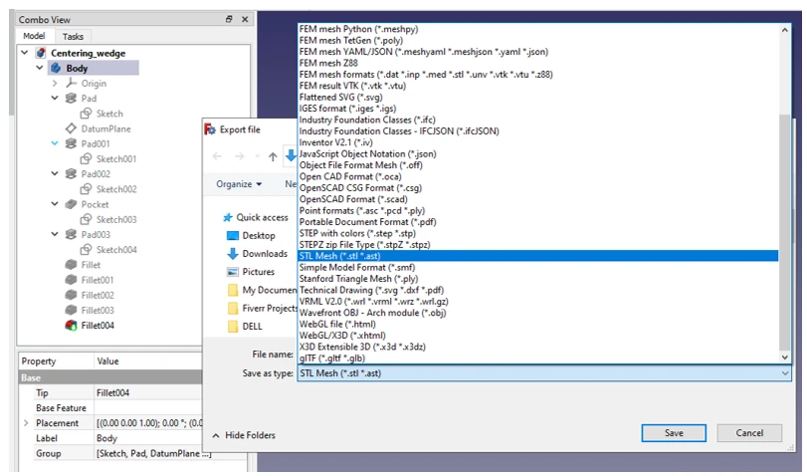The height and width of the screenshot is (476, 807).
Task: Open the DELL folder in sidebar
Action: [252, 326]
